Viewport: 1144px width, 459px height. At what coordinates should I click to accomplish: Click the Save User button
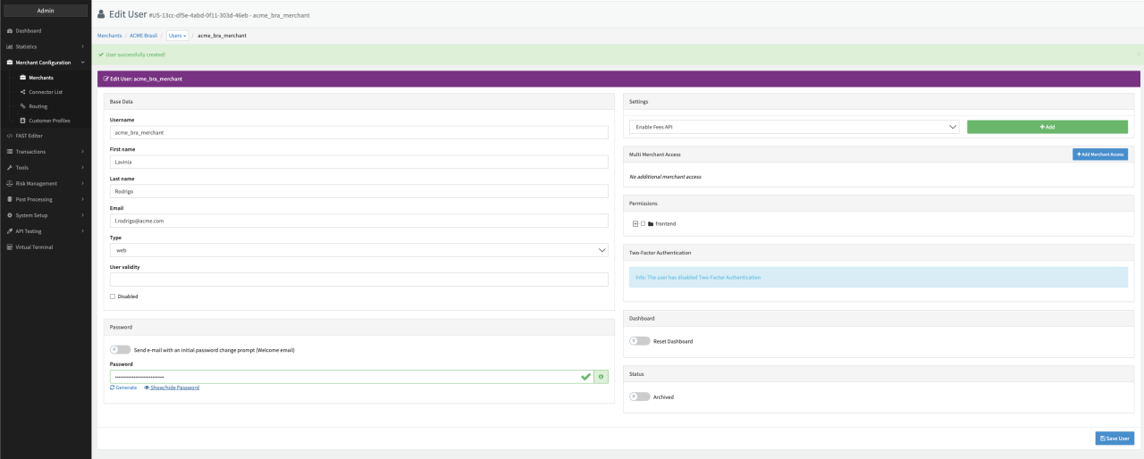click(x=1114, y=438)
